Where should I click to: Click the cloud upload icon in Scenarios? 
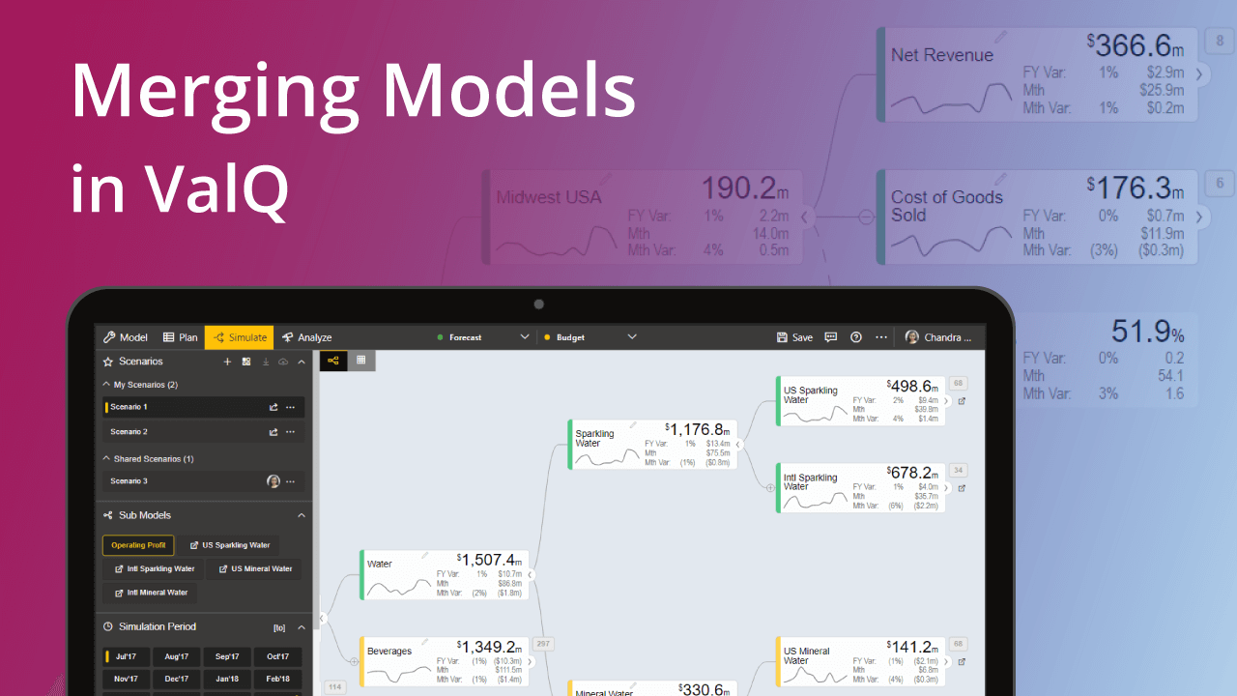pos(283,362)
